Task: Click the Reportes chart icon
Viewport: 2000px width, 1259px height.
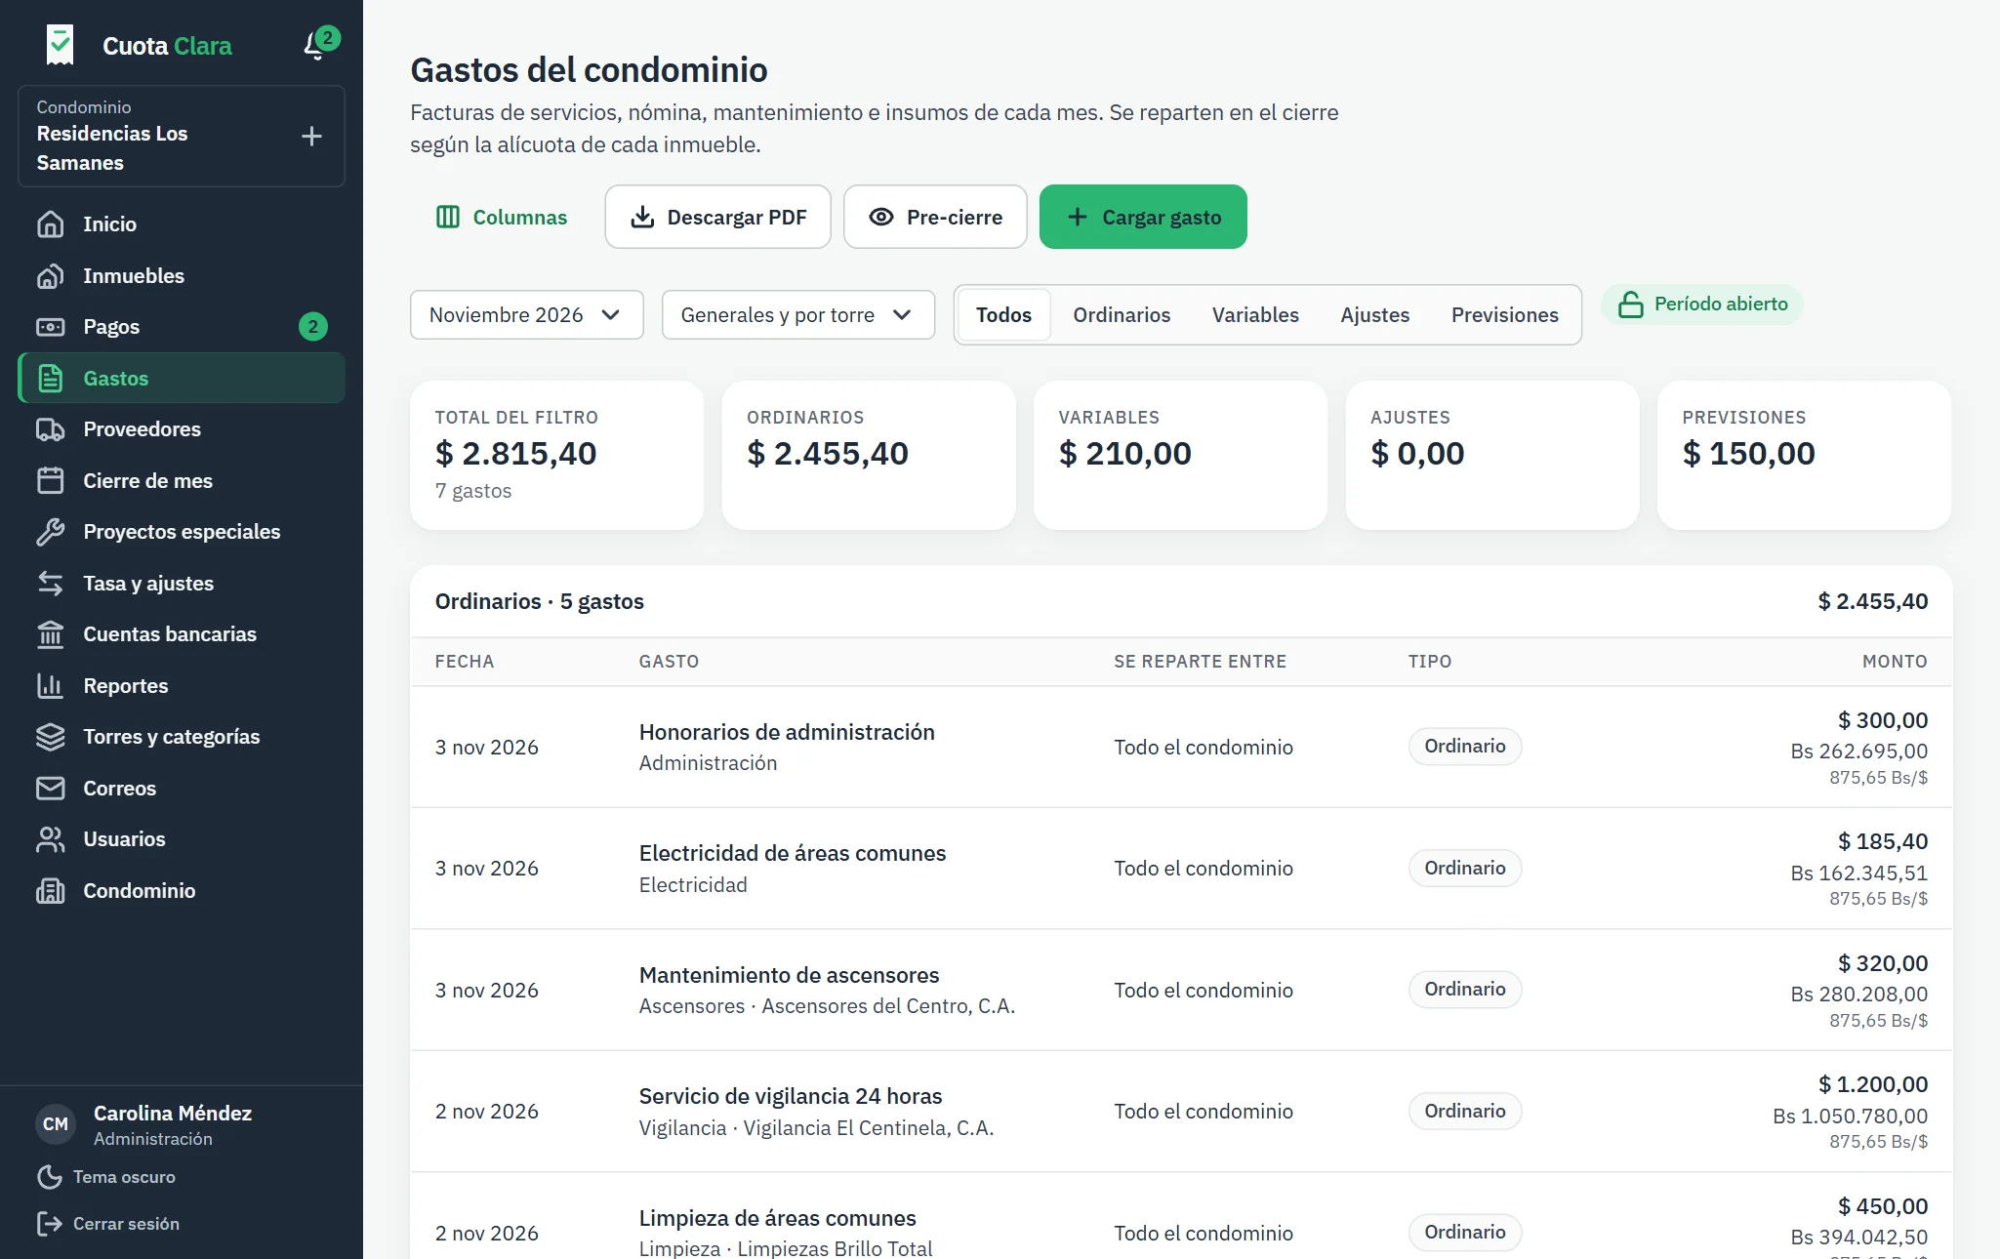Action: click(50, 686)
